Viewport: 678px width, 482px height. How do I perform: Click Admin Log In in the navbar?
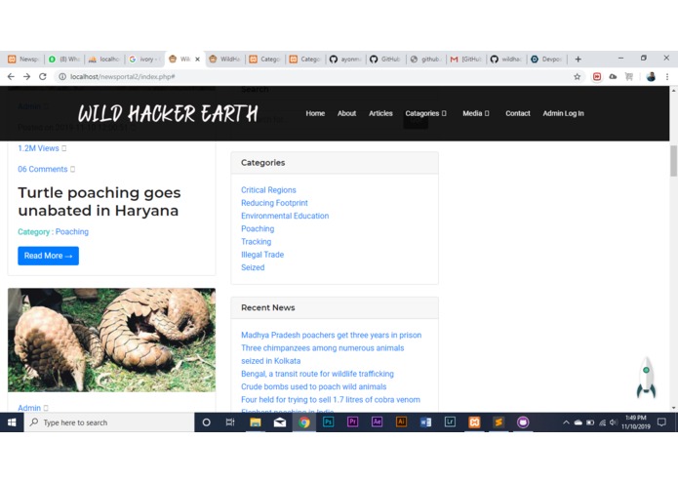pos(563,113)
